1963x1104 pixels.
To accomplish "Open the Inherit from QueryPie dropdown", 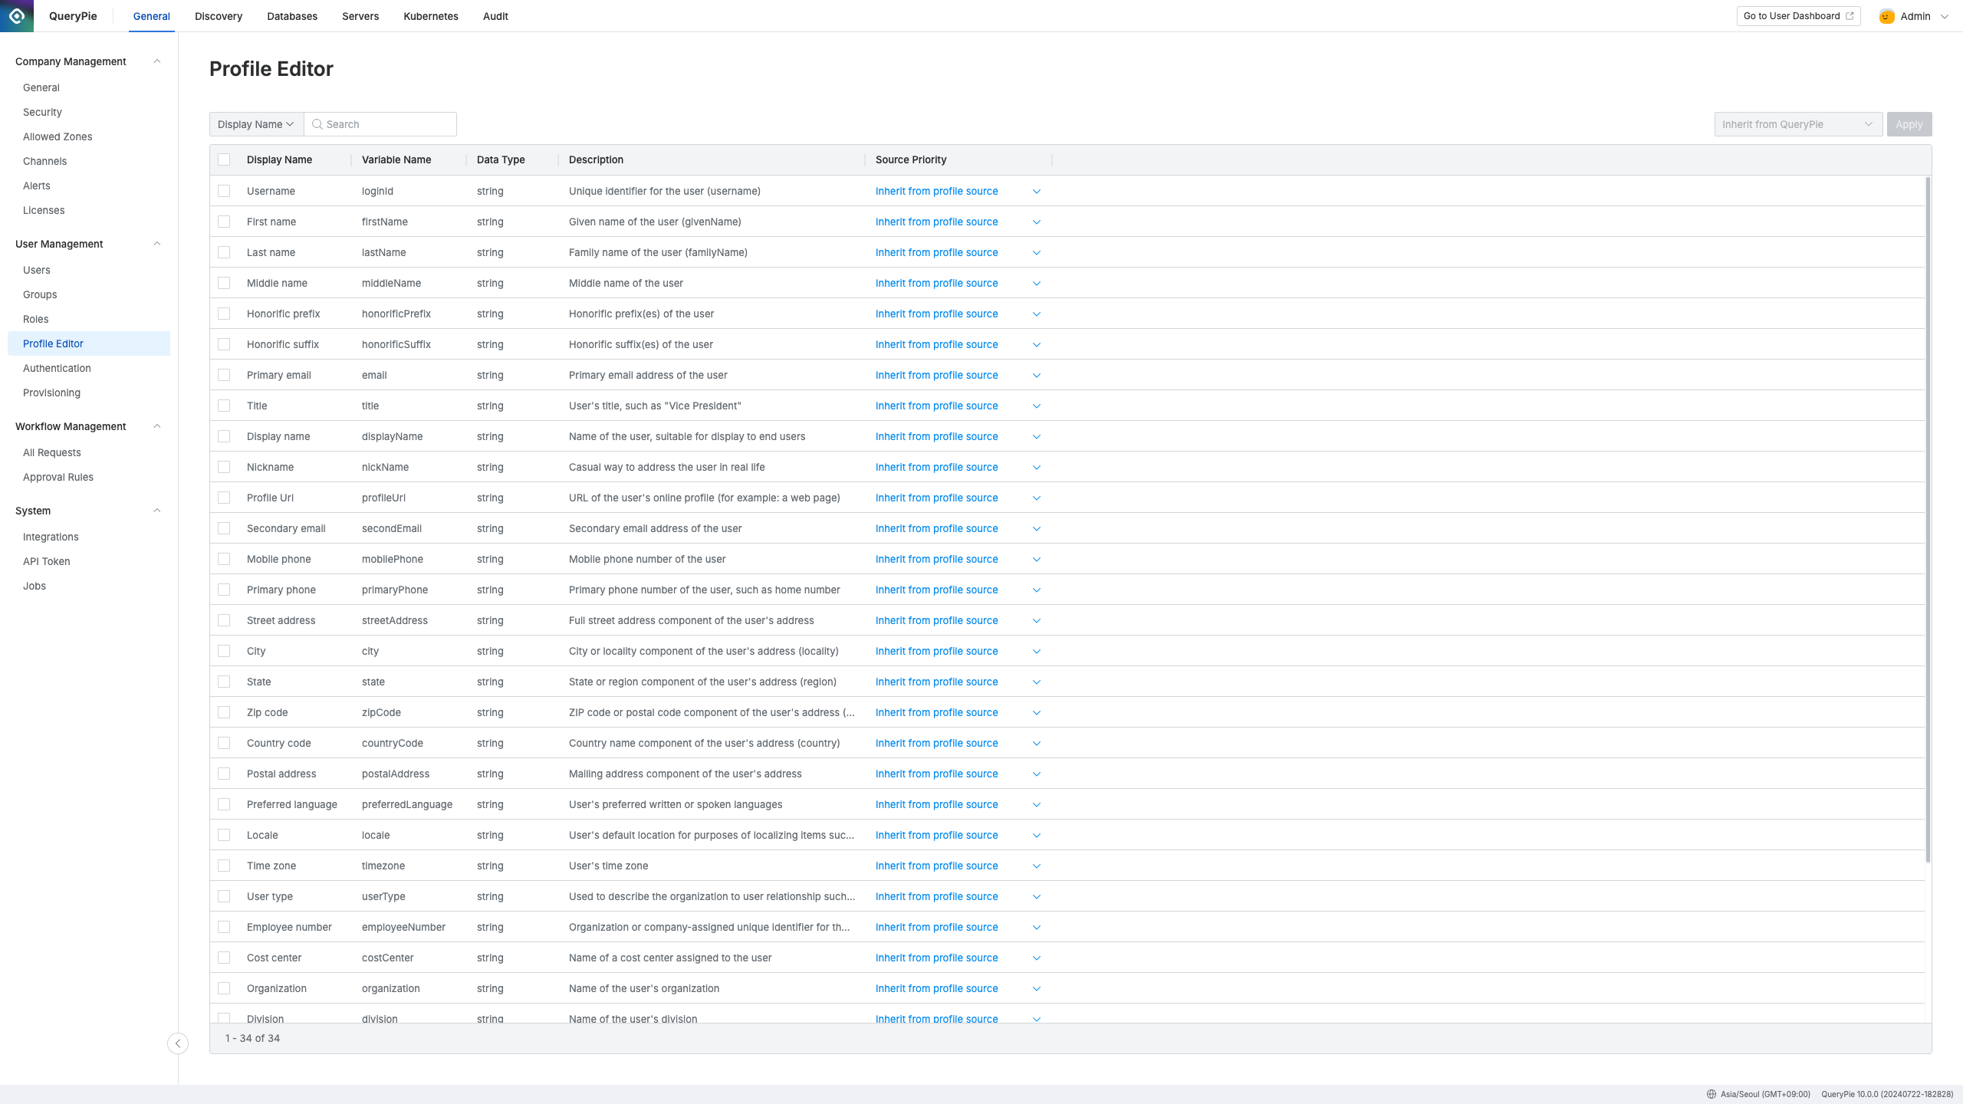I will (x=1797, y=124).
